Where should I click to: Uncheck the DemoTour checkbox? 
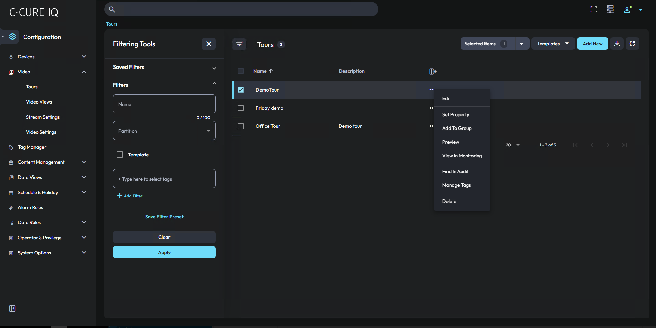coord(241,90)
